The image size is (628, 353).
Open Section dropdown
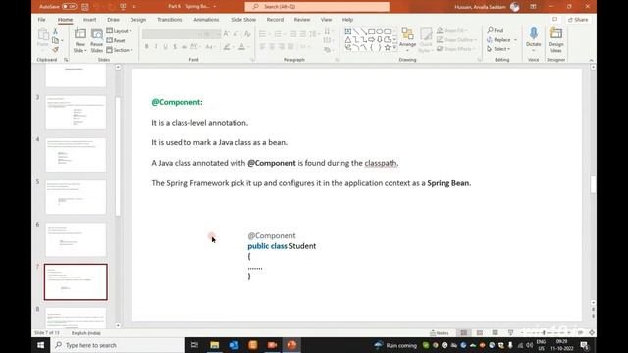pos(120,50)
